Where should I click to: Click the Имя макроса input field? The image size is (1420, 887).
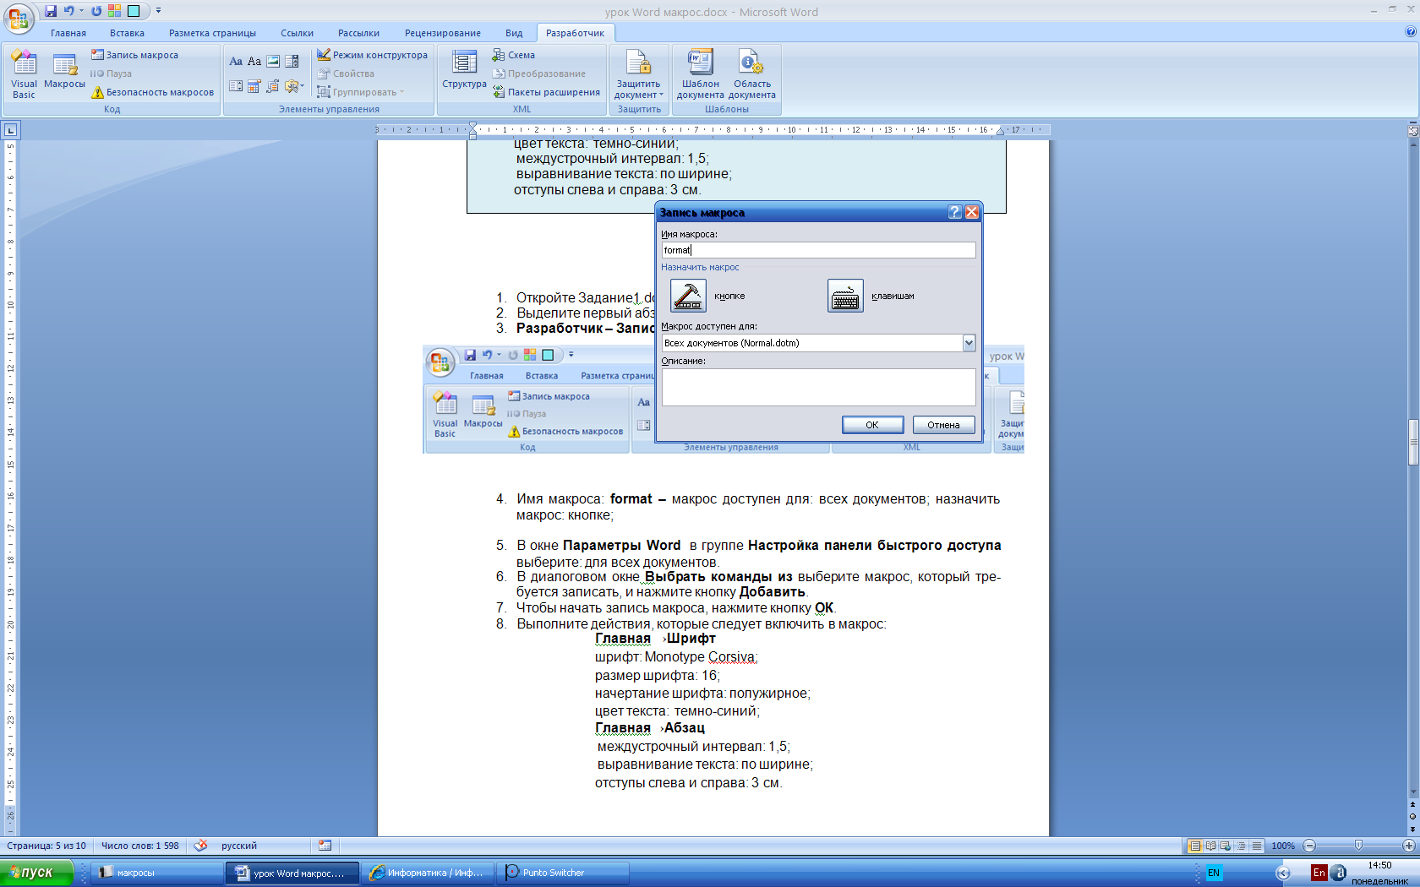[x=818, y=250]
